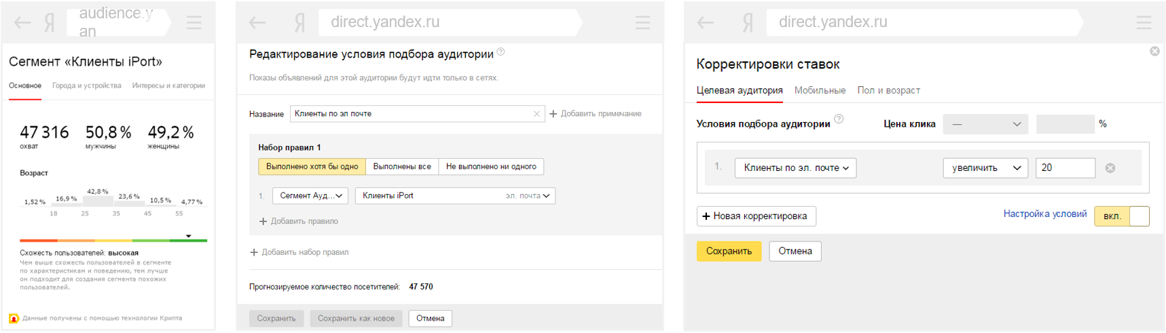Click the yellow 'Сохранить' button
Viewport: 1166px width, 333px height.
click(x=729, y=251)
